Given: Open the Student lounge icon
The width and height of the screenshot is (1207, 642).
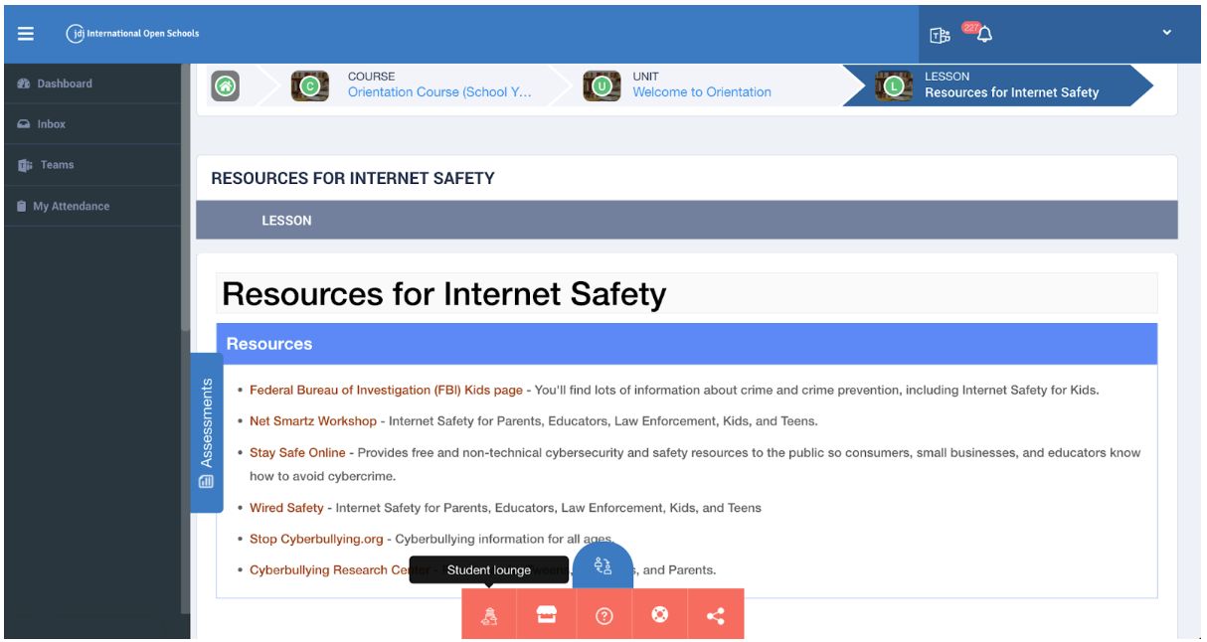Looking at the screenshot, I should coord(489,615).
